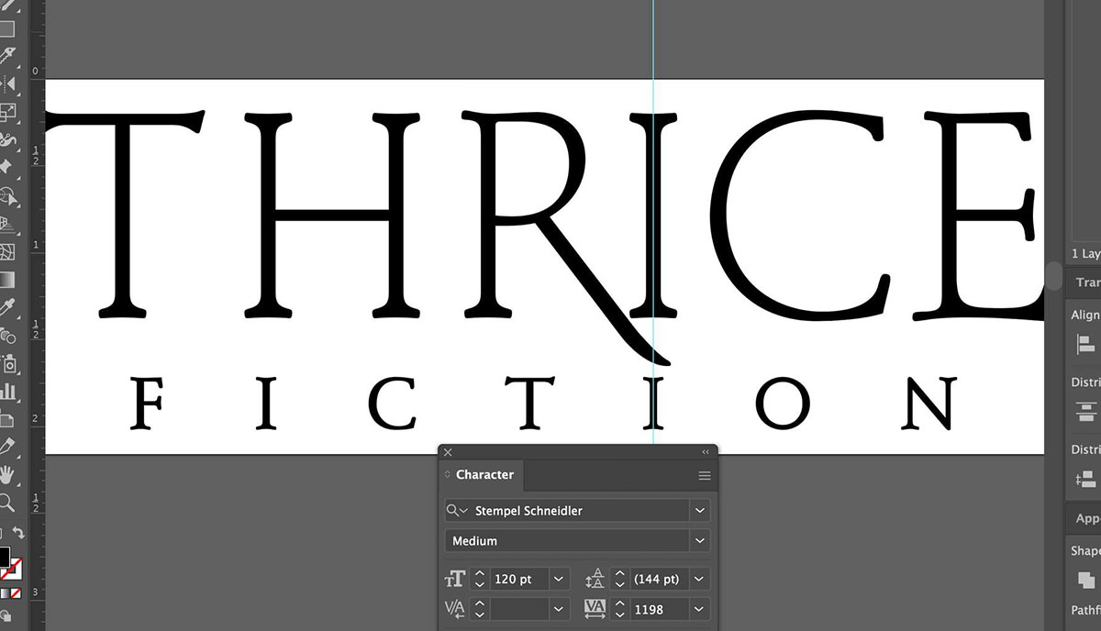
Task: Select the Rectangle tool in the toolbar
Action: pyautogui.click(x=6, y=28)
